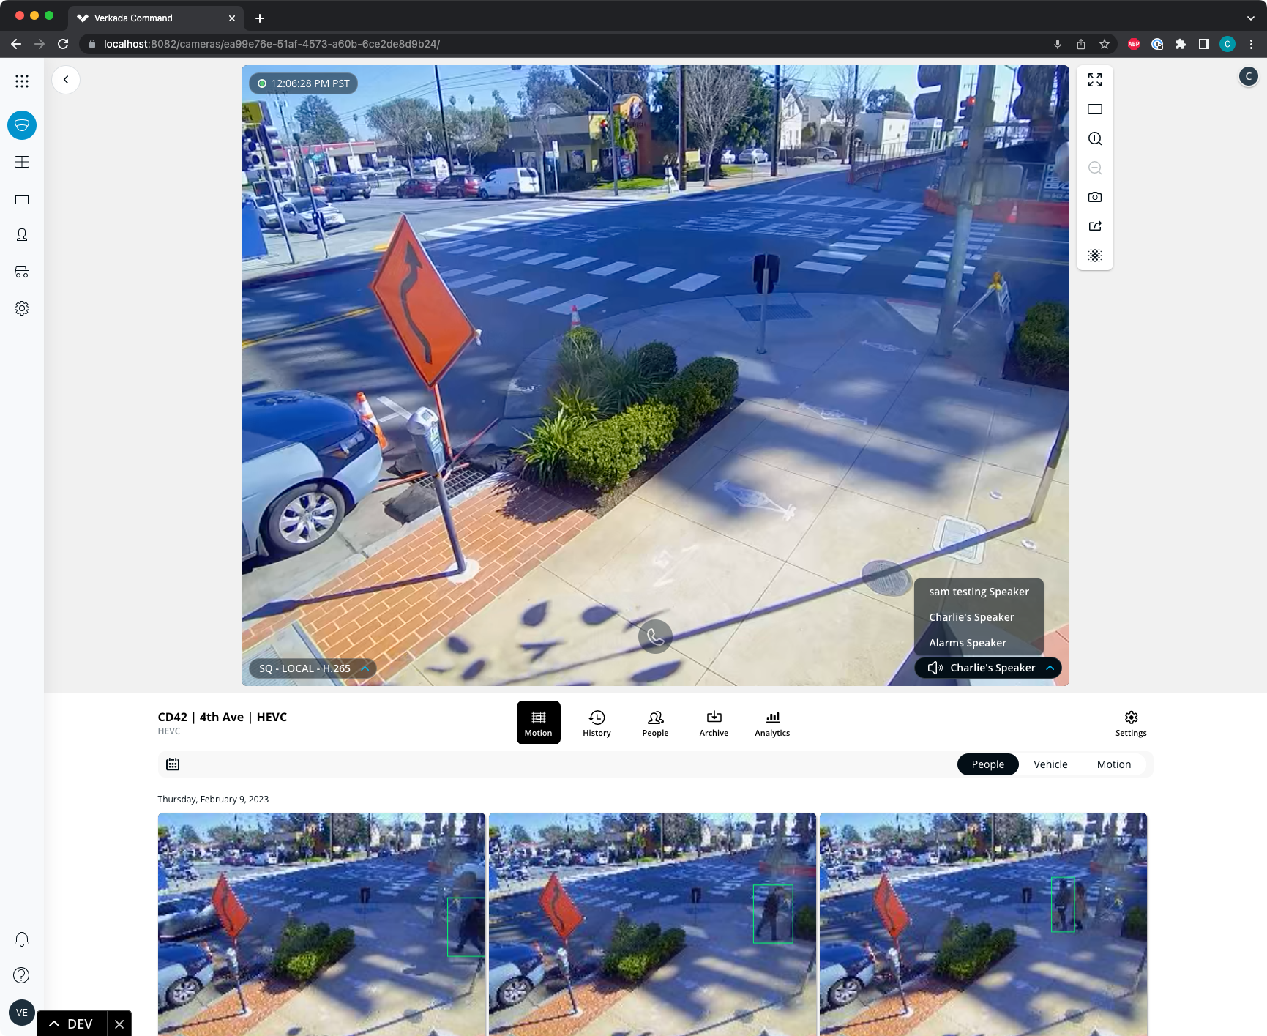Toggle the browser side panel
Image resolution: width=1267 pixels, height=1036 pixels.
pos(1204,44)
